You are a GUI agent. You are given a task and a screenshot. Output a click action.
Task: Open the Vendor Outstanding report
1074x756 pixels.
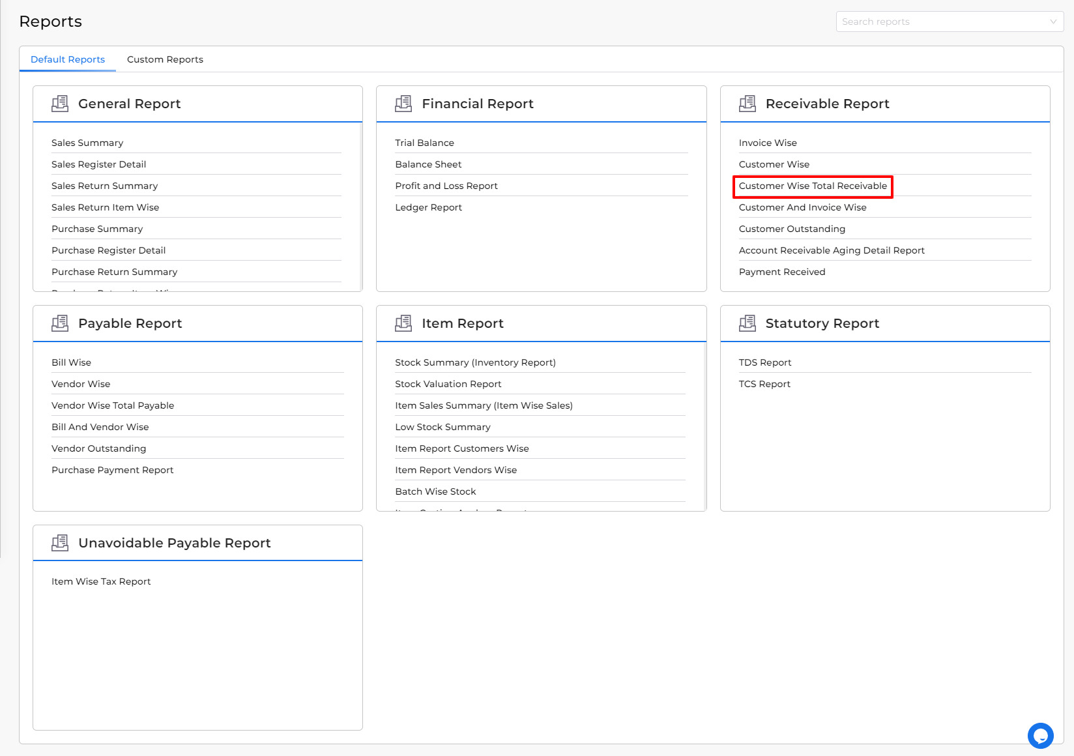click(x=98, y=448)
